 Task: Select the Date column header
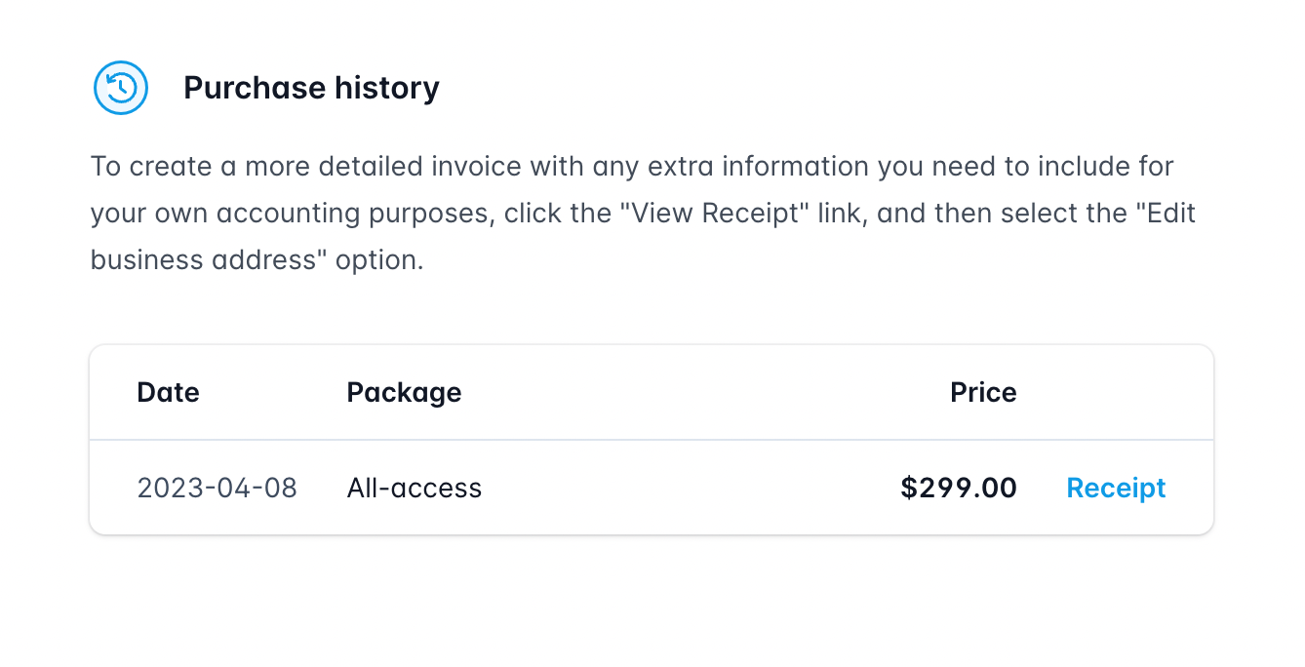(168, 392)
